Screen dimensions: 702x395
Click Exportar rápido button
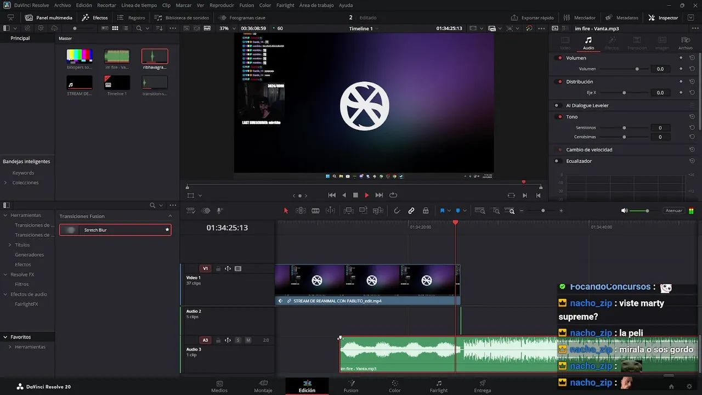[x=532, y=18]
